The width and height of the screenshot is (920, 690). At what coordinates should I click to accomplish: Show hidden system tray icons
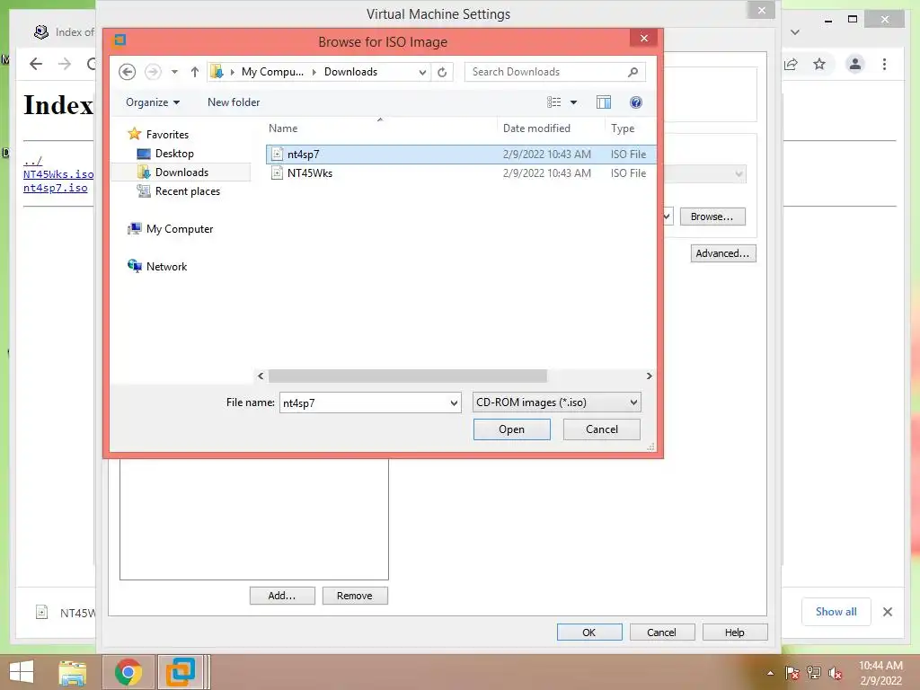[x=770, y=673]
